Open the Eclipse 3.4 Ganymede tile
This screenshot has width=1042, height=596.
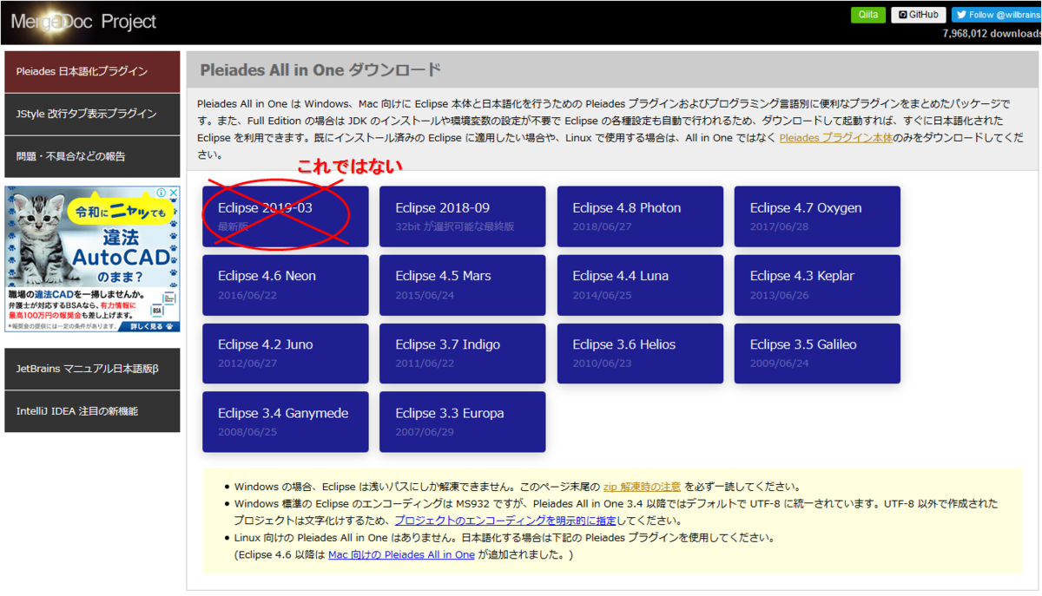pos(286,422)
